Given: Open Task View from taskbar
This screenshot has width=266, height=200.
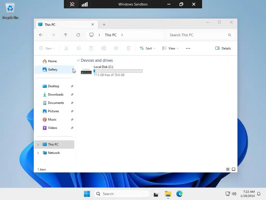Looking at the screenshot, I should coord(156,194).
